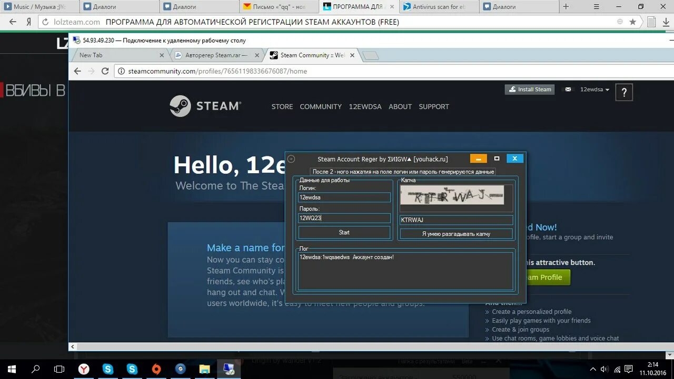
Task: Open new tab with plus button
Action: (x=566, y=7)
